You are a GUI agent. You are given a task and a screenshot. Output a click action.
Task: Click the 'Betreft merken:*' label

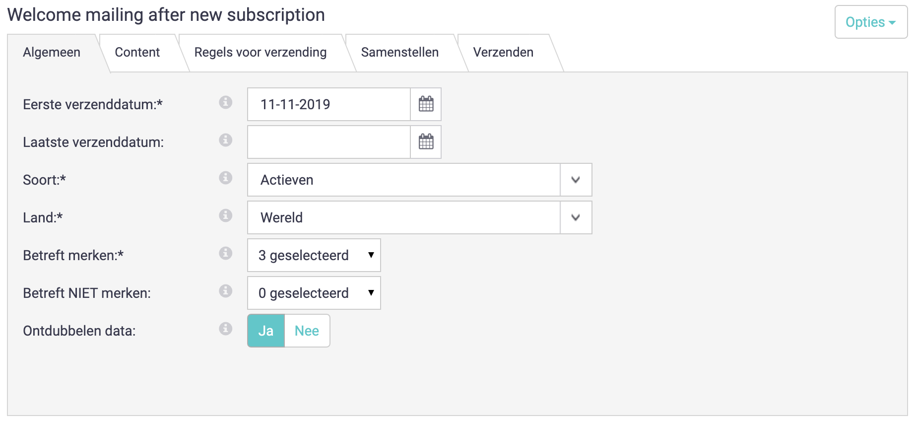tap(73, 255)
